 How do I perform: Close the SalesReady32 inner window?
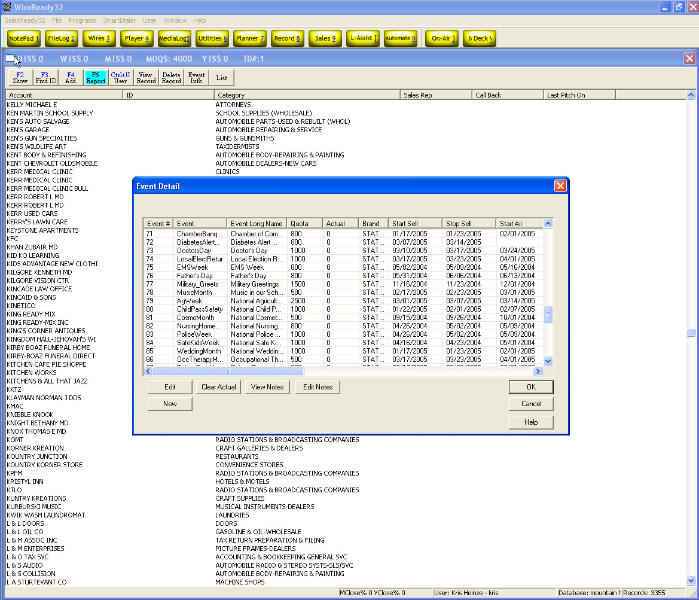pos(689,59)
